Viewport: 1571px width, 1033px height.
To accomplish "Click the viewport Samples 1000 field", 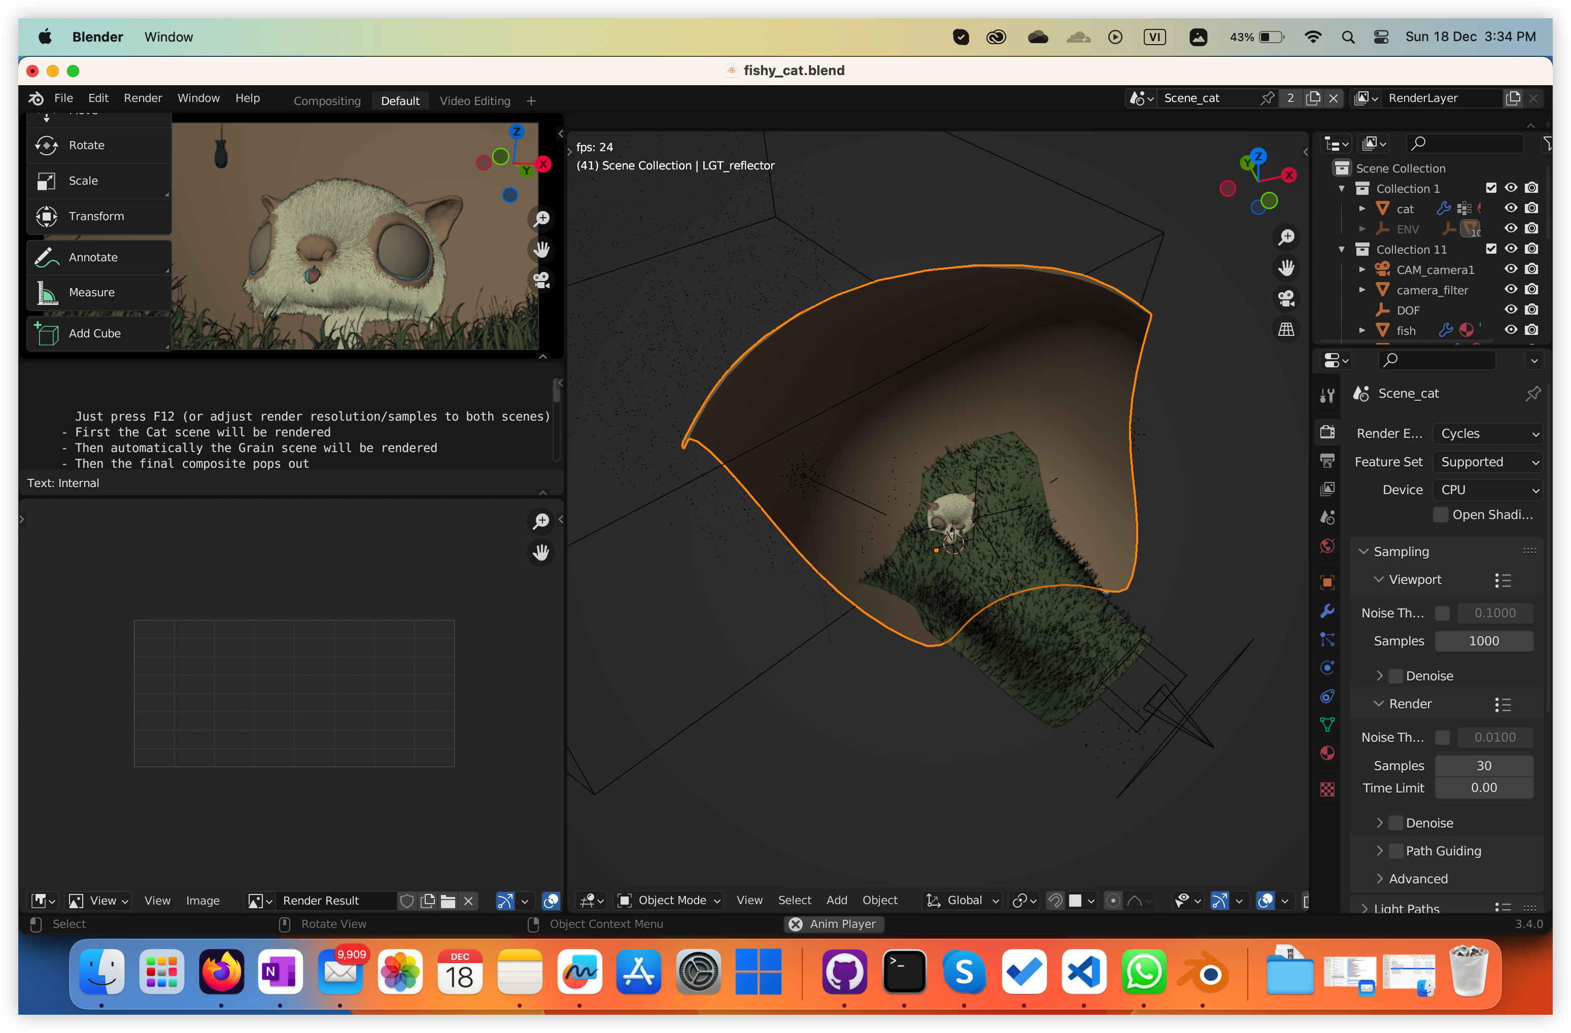I will pyautogui.click(x=1483, y=641).
